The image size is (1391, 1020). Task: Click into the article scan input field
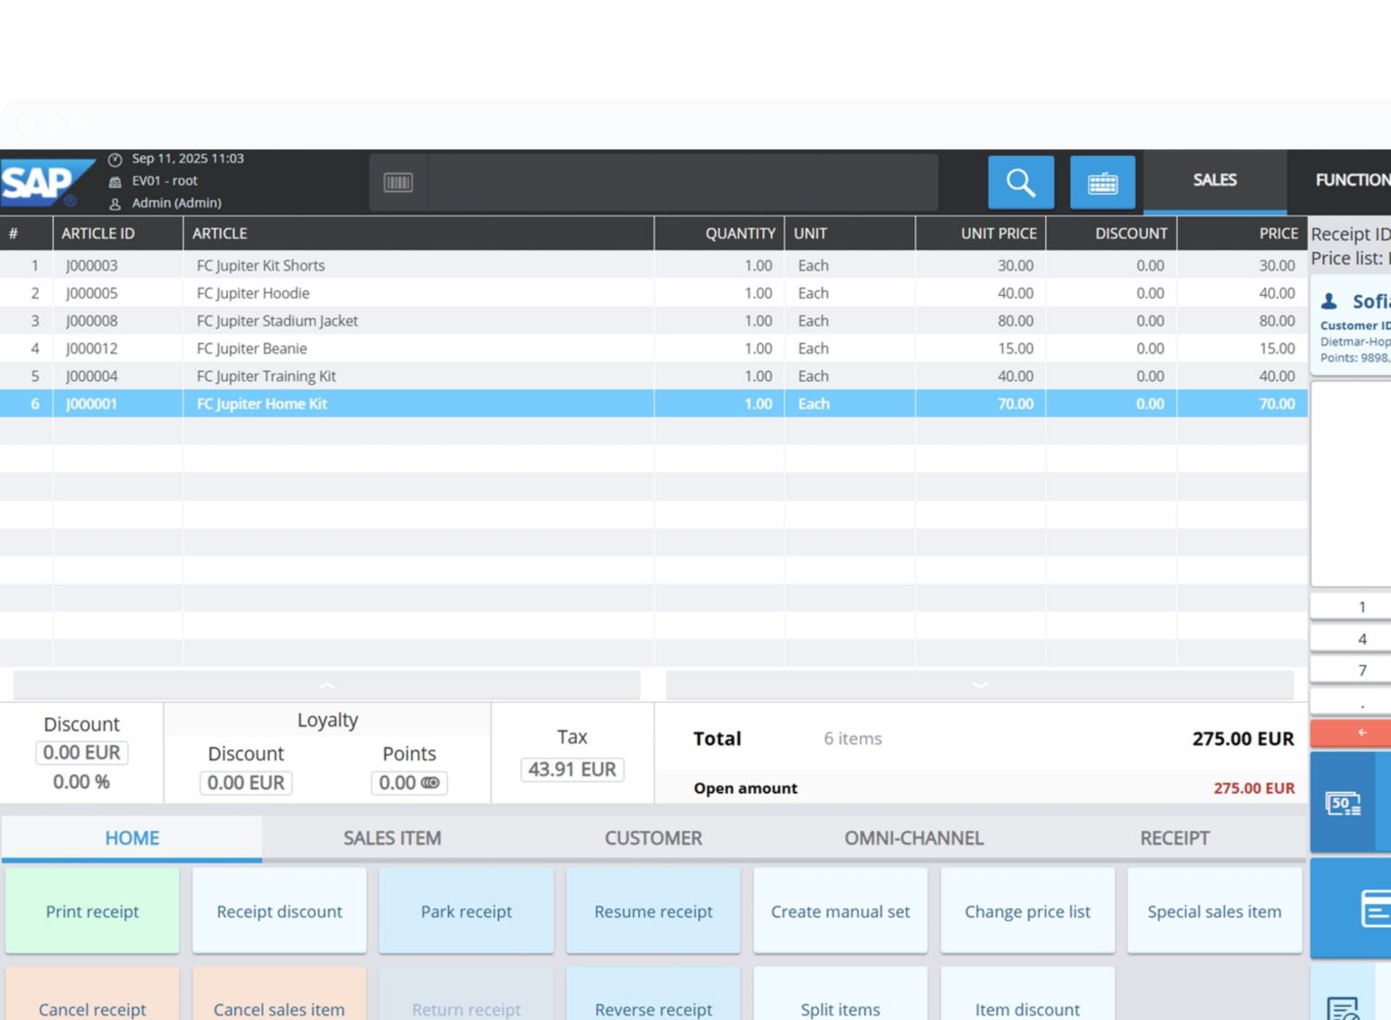tap(682, 183)
